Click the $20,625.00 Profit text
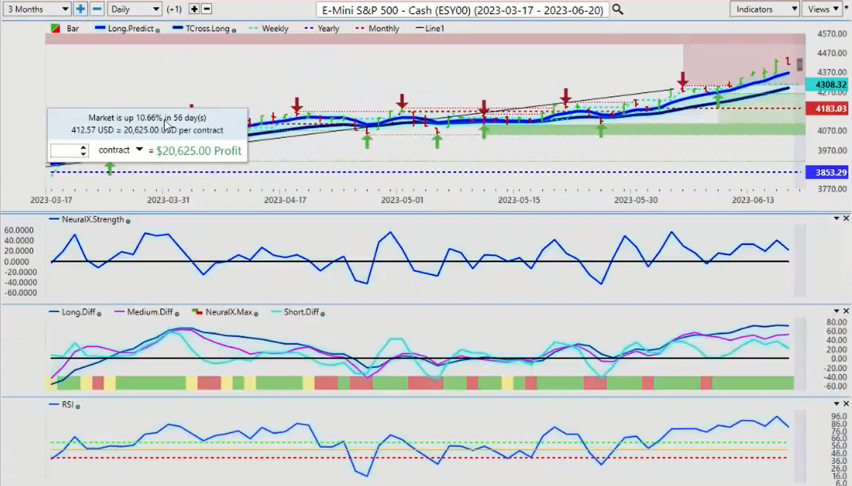The width and height of the screenshot is (852, 486). pyautogui.click(x=199, y=151)
